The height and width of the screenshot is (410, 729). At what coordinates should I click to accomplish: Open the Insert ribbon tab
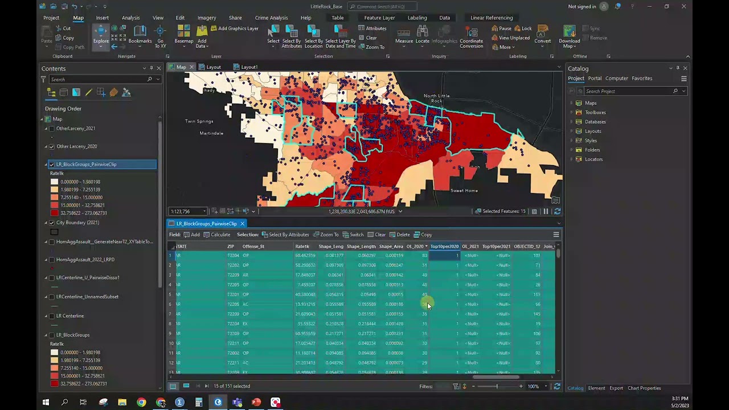(102, 18)
